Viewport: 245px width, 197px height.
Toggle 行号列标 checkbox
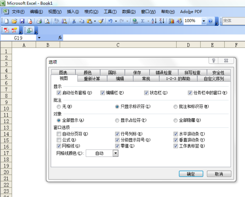(117, 134)
